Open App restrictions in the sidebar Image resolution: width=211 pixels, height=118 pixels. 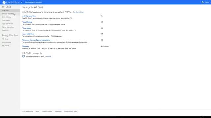tap(8, 24)
